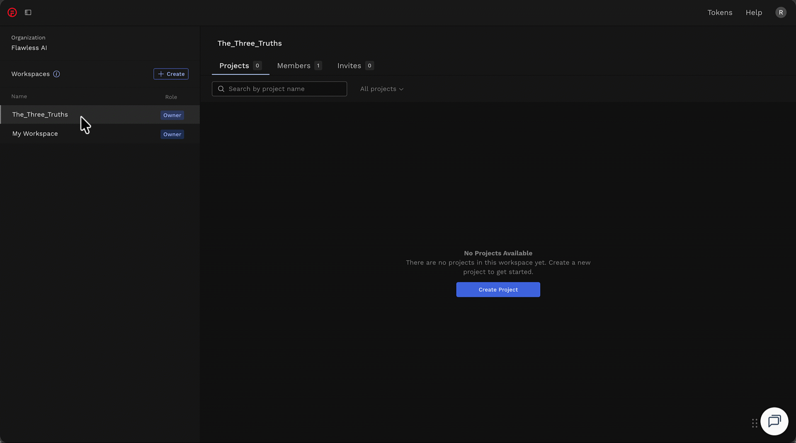Switch to the Members tab
This screenshot has width=796, height=443.
tap(299, 65)
